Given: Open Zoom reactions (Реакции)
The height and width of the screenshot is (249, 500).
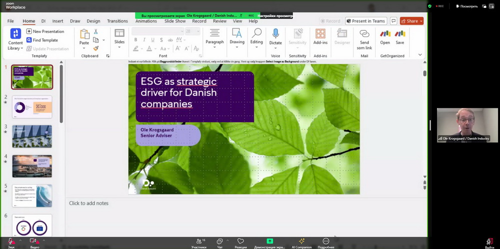Looking at the screenshot, I should pyautogui.click(x=241, y=244).
